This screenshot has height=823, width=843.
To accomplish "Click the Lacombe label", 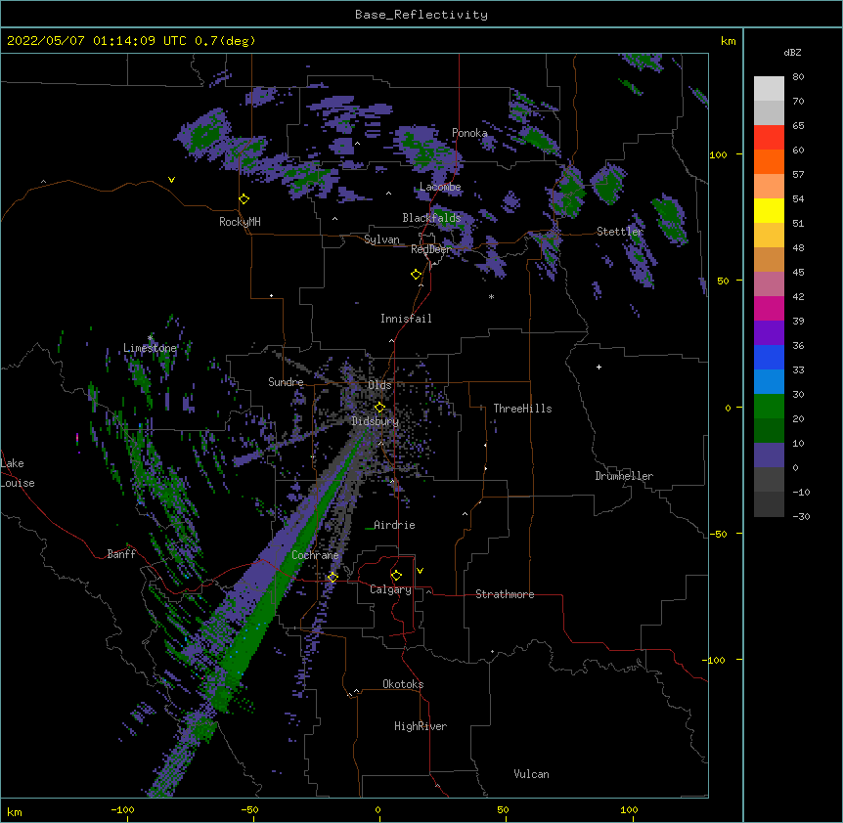I will tap(440, 187).
